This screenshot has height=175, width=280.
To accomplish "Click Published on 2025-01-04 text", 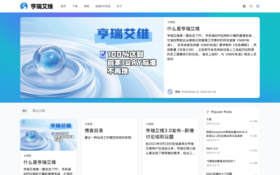I will 199,92.
